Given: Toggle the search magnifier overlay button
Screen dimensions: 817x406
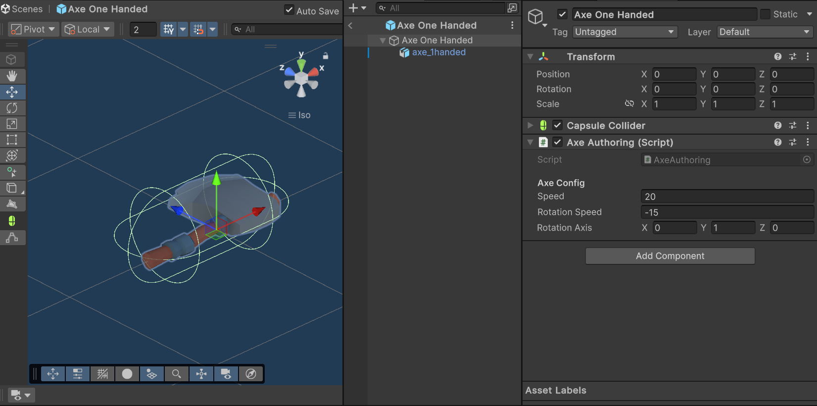Looking at the screenshot, I should click(x=177, y=374).
